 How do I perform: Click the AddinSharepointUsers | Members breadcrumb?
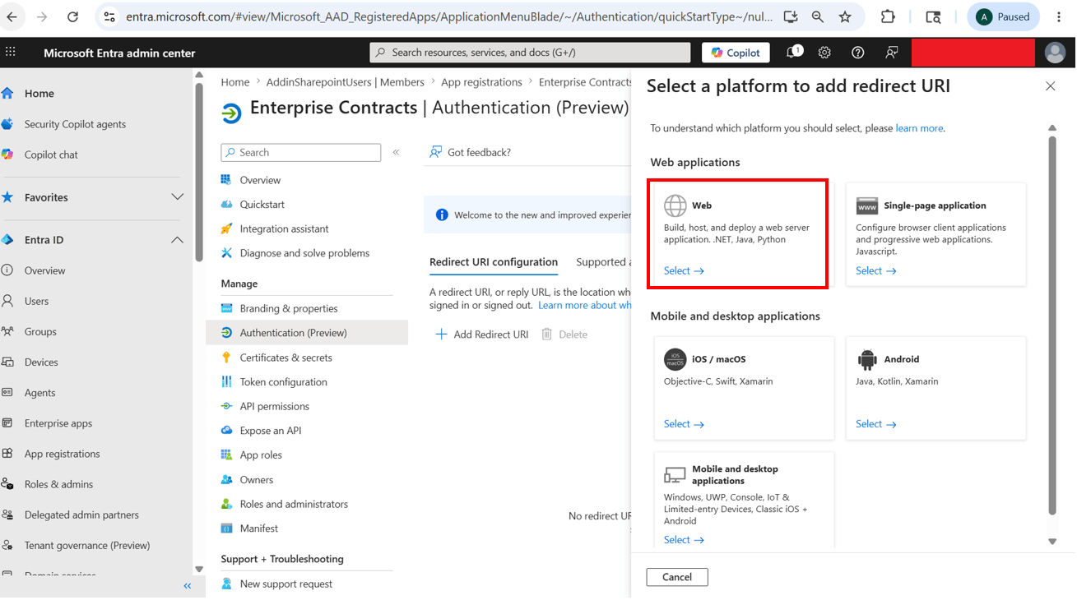tap(346, 82)
